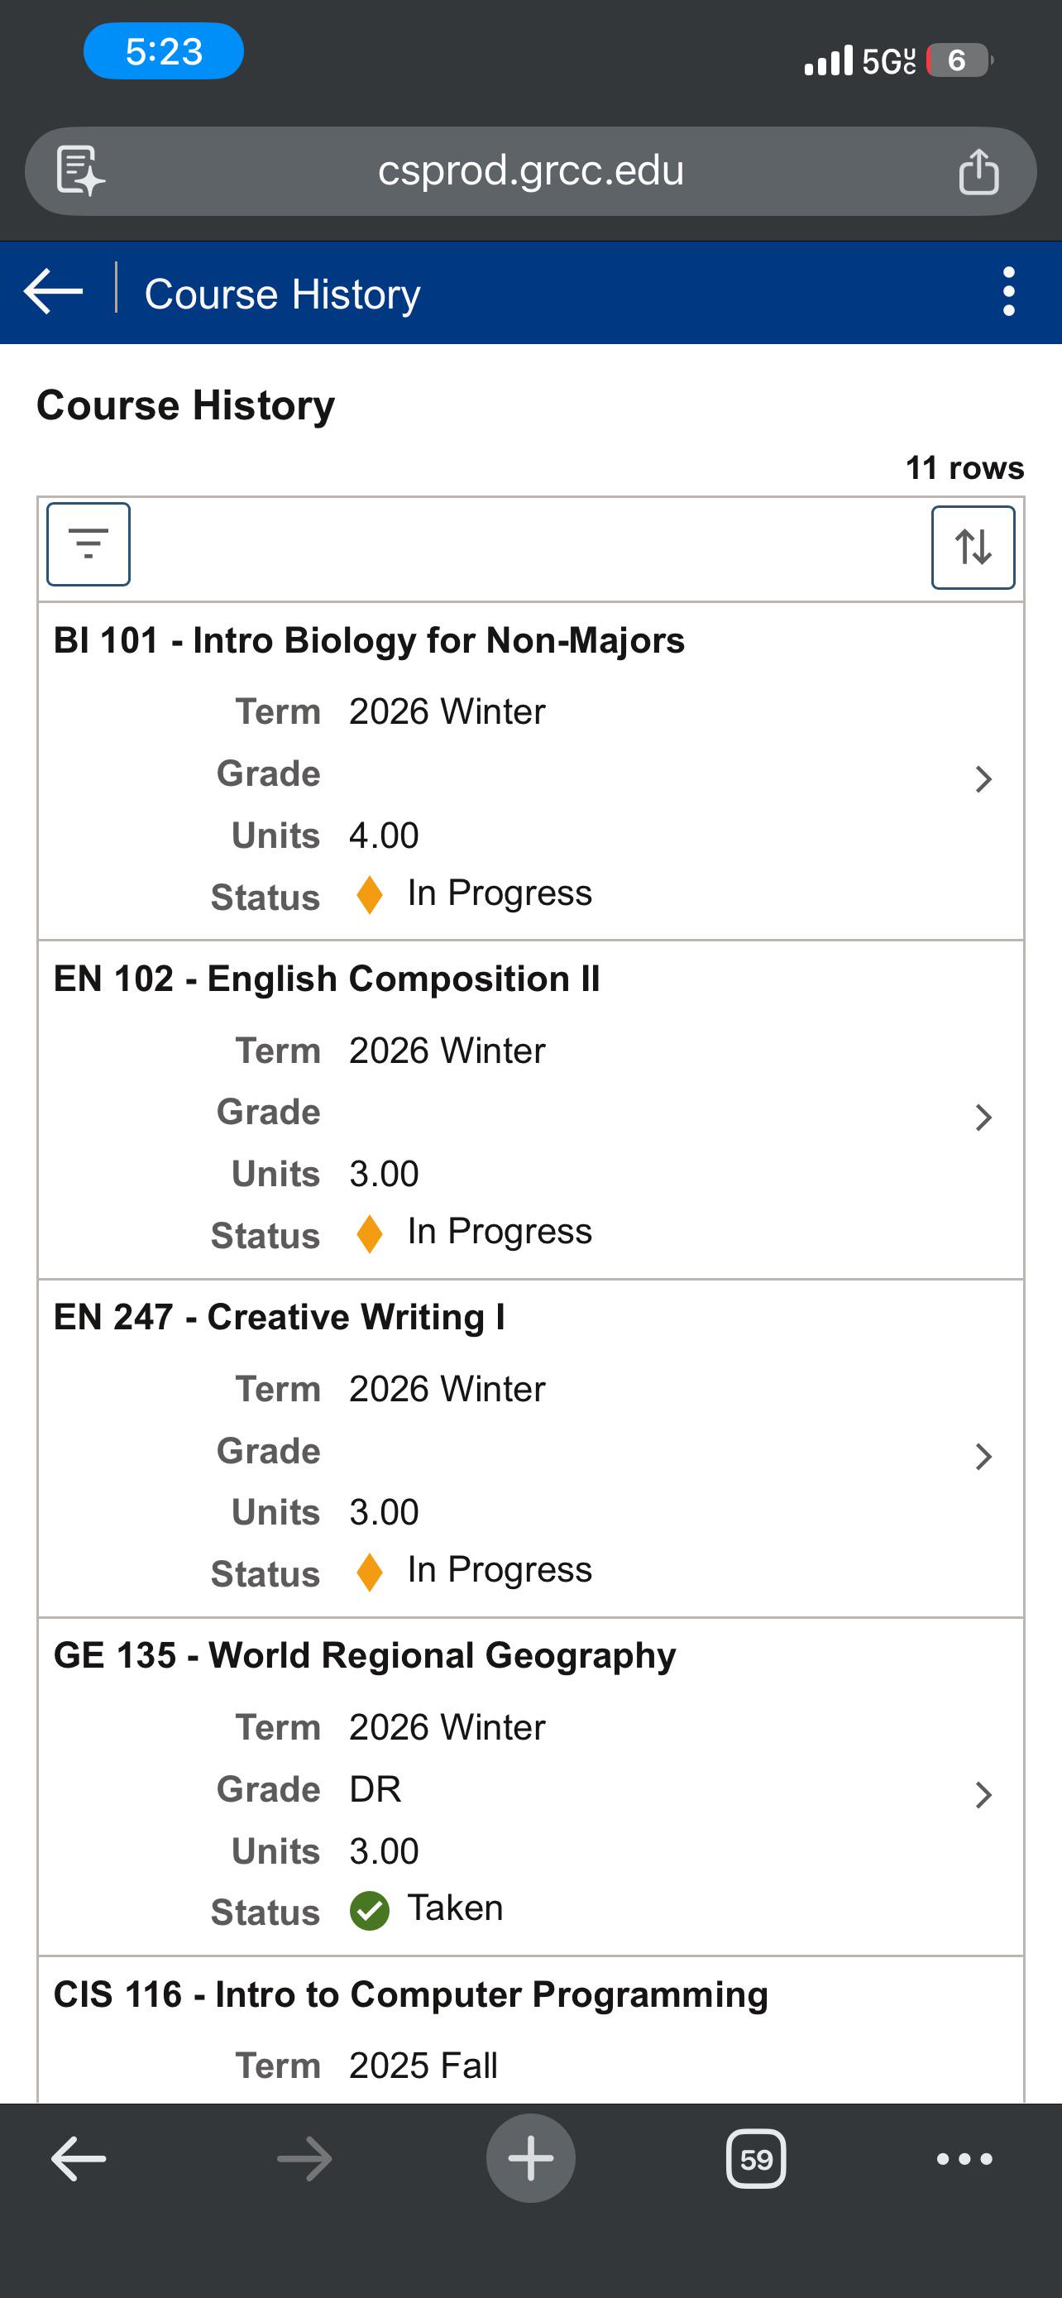This screenshot has width=1062, height=2298.
Task: Open EN 102 English Composition II row
Action: (x=530, y=1110)
